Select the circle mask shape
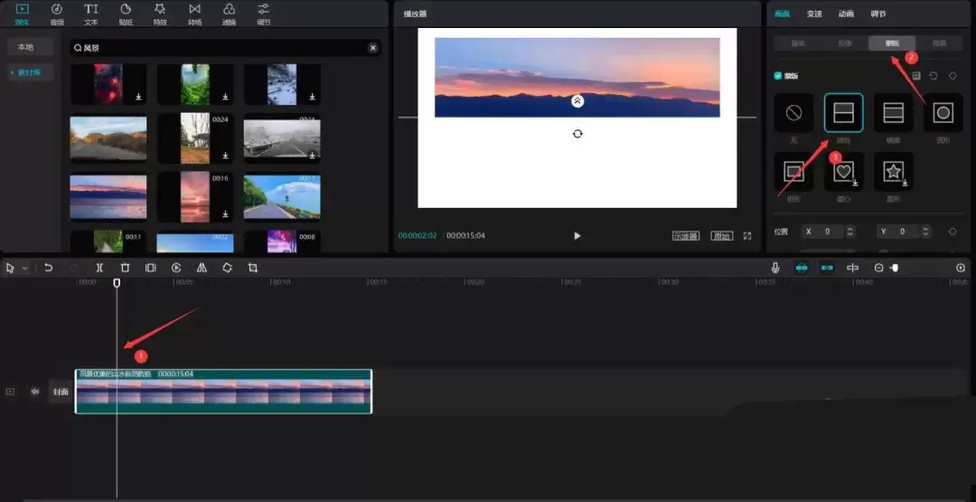Image resolution: width=976 pixels, height=502 pixels. [x=943, y=113]
